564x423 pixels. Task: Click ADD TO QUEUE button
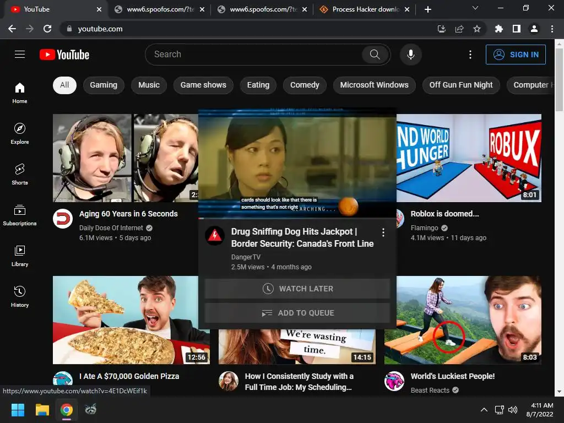(297, 313)
